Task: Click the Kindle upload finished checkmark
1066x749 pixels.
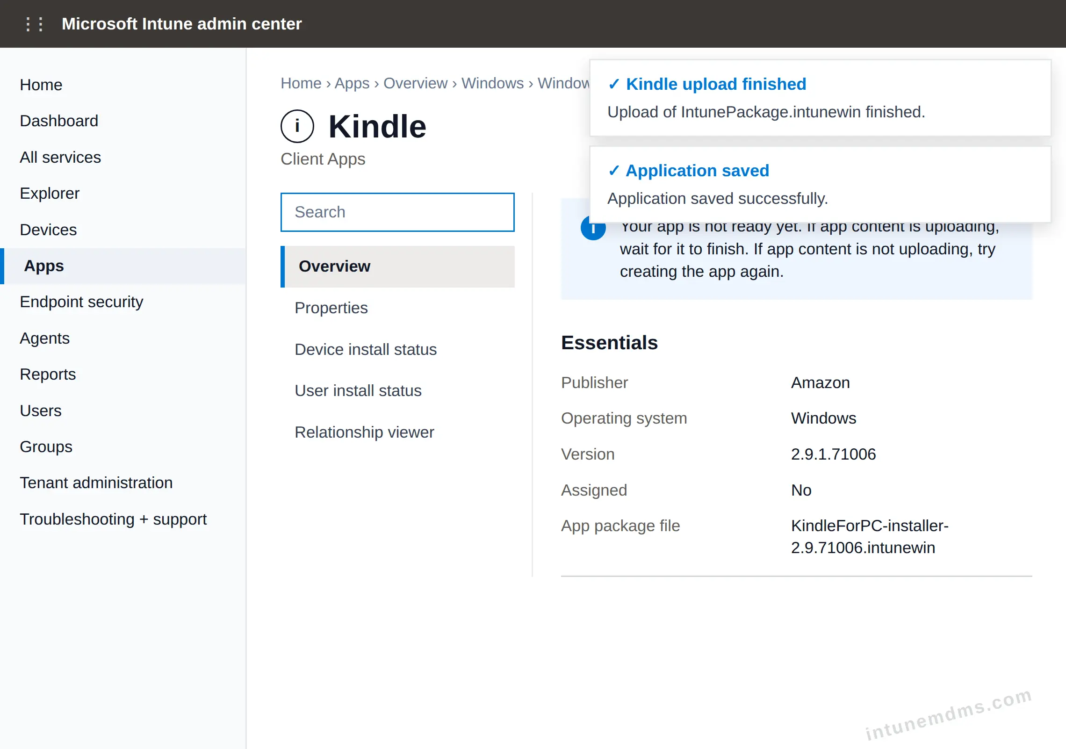Action: [614, 84]
